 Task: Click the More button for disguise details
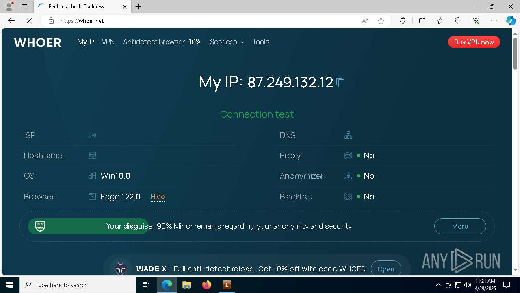460,226
